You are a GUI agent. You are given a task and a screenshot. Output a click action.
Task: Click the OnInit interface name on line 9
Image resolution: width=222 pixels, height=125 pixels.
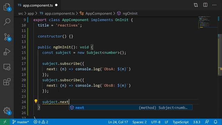tap(122, 20)
